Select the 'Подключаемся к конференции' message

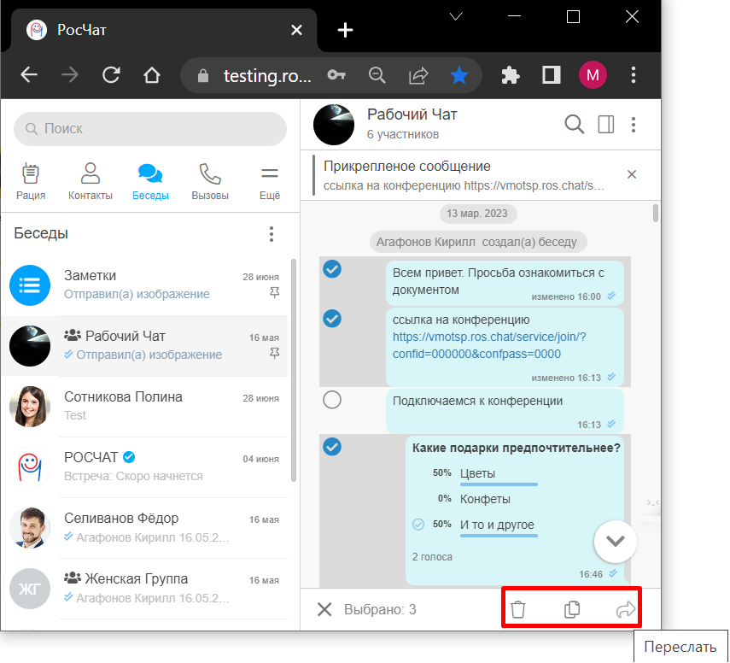click(x=332, y=400)
